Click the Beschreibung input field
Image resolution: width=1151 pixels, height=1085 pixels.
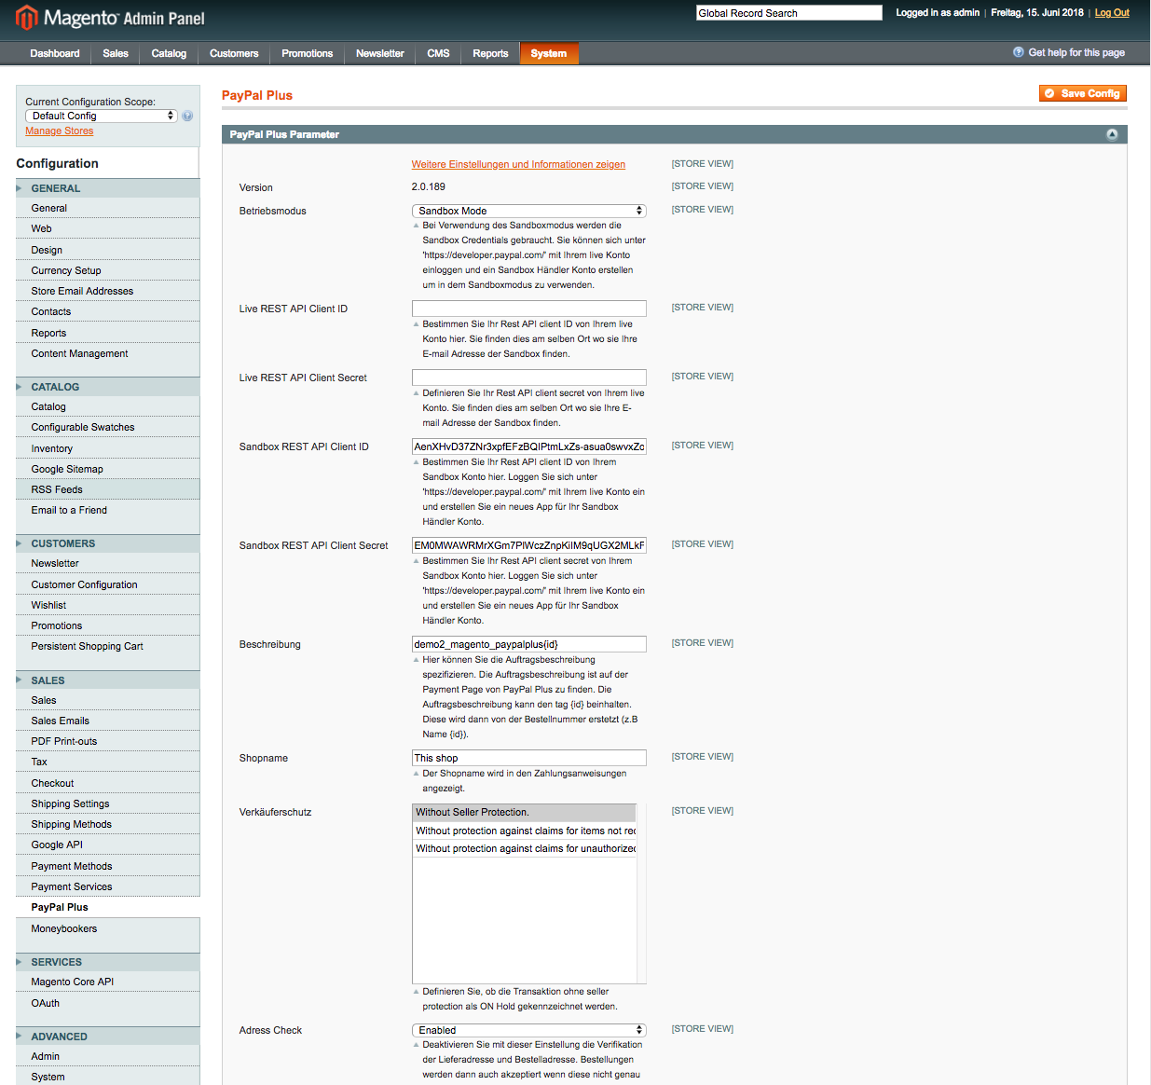click(x=528, y=644)
